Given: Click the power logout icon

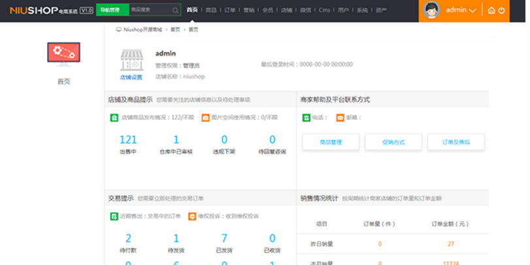Looking at the screenshot, I should (502, 10).
